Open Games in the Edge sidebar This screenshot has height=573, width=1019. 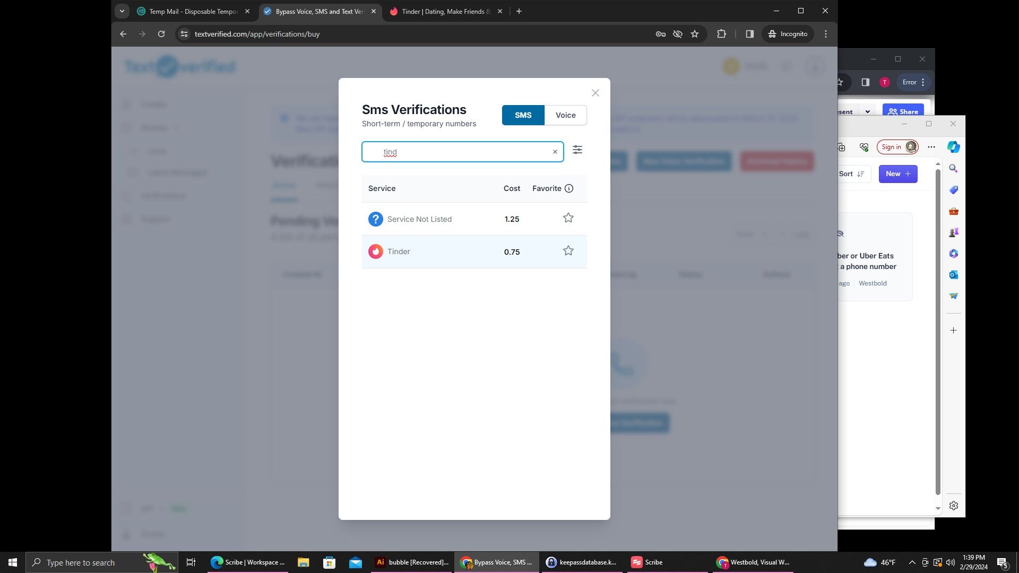click(954, 232)
